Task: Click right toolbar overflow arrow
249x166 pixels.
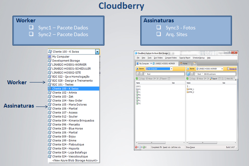Action: coord(236,79)
